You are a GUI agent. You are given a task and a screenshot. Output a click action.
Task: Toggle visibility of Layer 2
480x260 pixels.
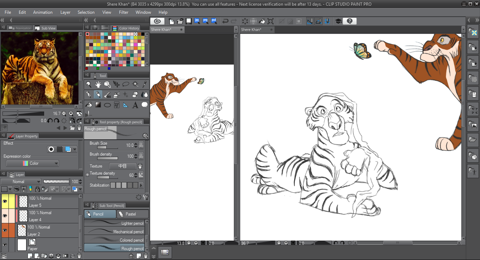(5, 230)
